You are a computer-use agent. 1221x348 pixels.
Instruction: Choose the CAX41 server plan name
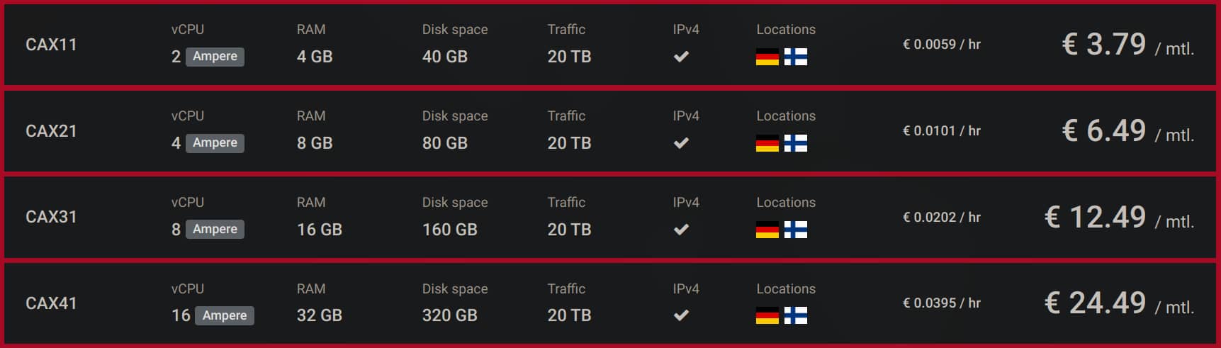[x=51, y=303]
